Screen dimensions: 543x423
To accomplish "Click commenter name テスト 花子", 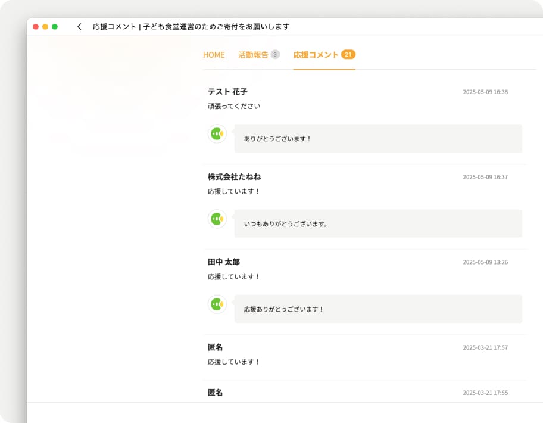I will (x=227, y=92).
